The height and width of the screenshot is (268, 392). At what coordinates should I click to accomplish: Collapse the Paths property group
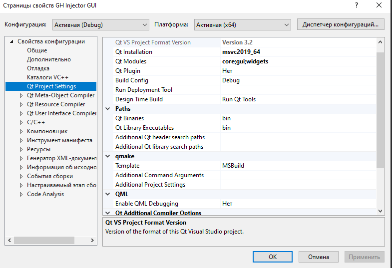tap(108, 109)
